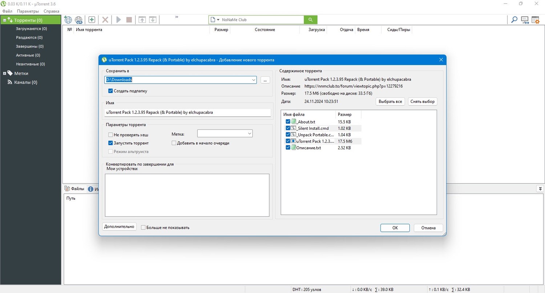The width and height of the screenshot is (545, 293).
Task: Switch to the Файлы tab
Action: (x=74, y=189)
